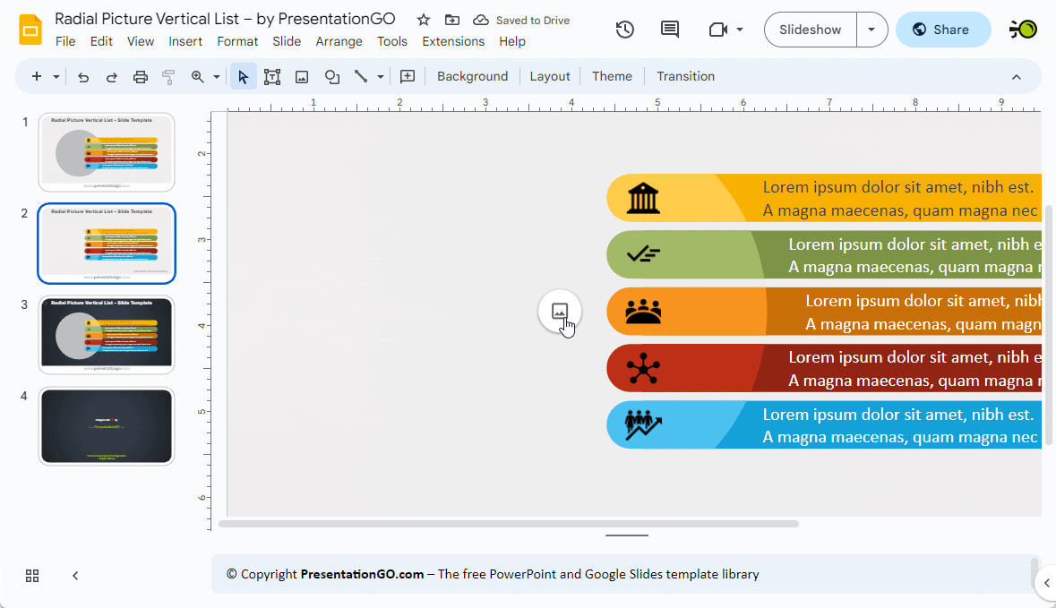This screenshot has width=1056, height=608.
Task: Redo the last action
Action: (112, 77)
